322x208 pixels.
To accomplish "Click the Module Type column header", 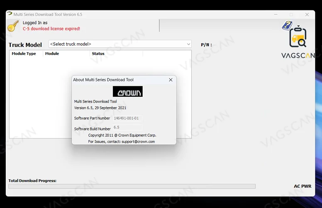I will pyautogui.click(x=24, y=54).
